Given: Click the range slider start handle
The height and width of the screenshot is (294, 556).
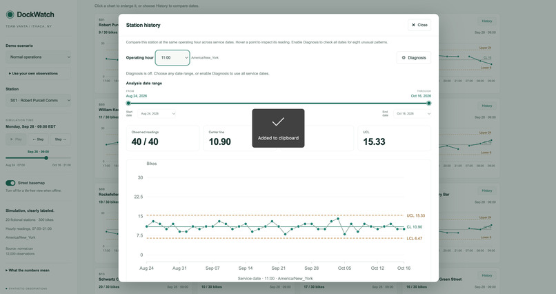Looking at the screenshot, I should point(128,104).
